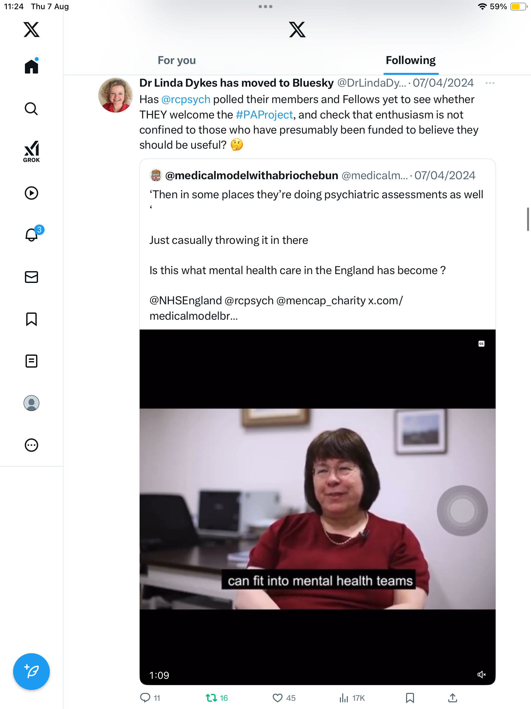Toggle the video mute speaker icon
Viewport: 531px width, 709px height.
pos(481,675)
